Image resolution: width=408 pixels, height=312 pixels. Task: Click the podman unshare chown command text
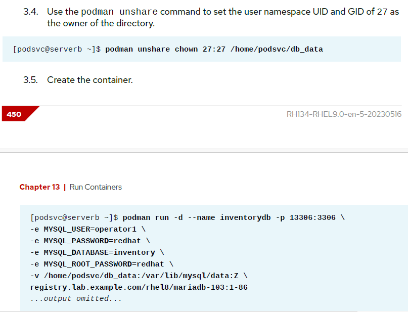point(214,49)
